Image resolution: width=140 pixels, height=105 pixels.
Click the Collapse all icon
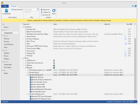coord(42,12)
